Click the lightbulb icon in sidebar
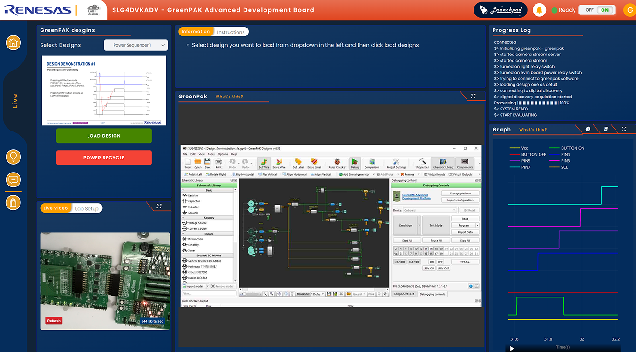636x352 pixels. (13, 157)
